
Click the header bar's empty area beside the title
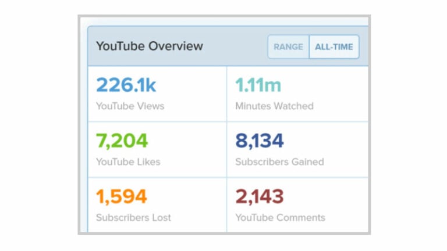pos(236,46)
